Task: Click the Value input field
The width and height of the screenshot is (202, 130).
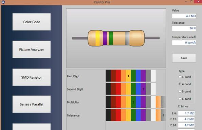Action: pyautogui.click(x=184, y=16)
